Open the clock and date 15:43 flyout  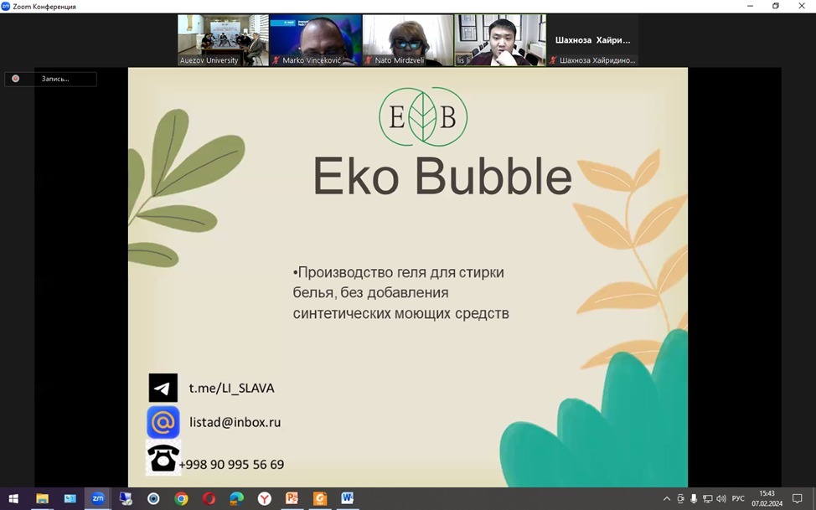point(767,498)
